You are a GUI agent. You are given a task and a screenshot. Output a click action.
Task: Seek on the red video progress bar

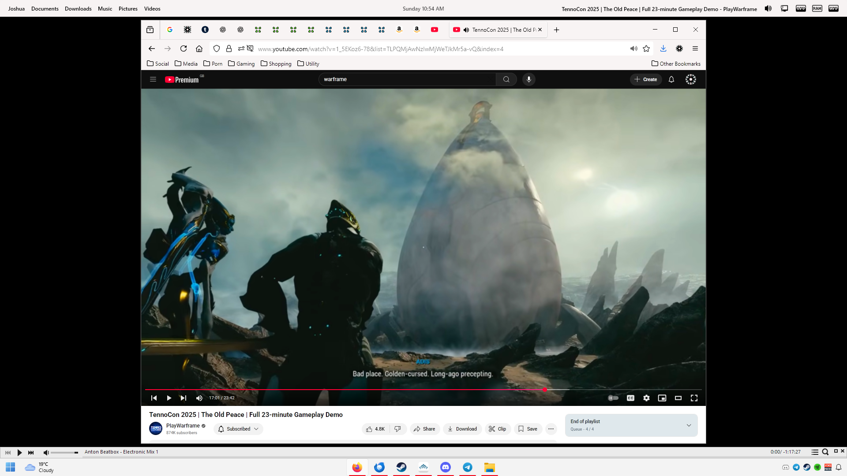pos(423,390)
